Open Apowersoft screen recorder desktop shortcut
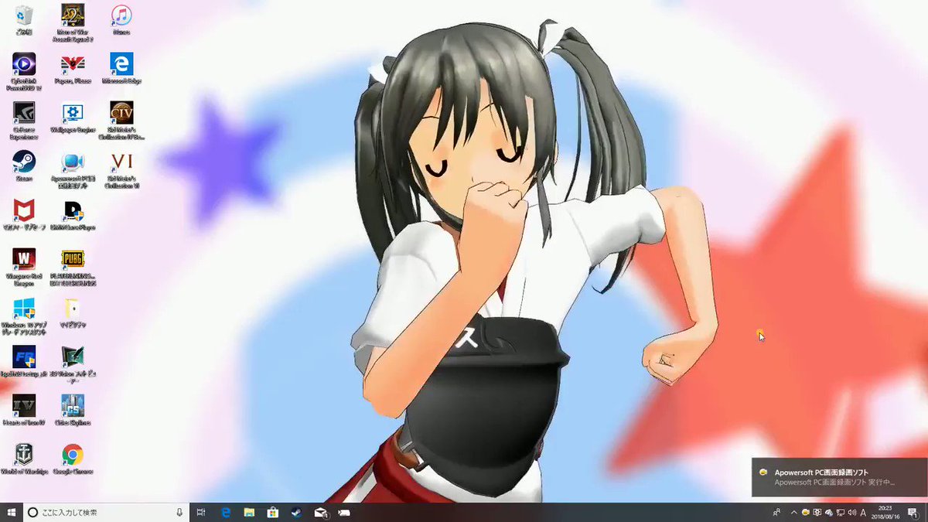 coord(73,171)
